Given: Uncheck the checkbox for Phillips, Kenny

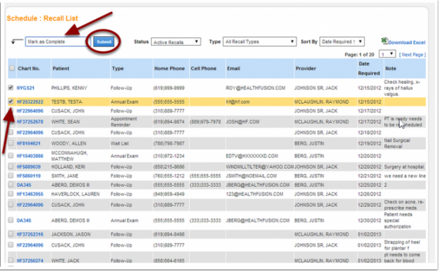Looking at the screenshot, I should tap(11, 87).
